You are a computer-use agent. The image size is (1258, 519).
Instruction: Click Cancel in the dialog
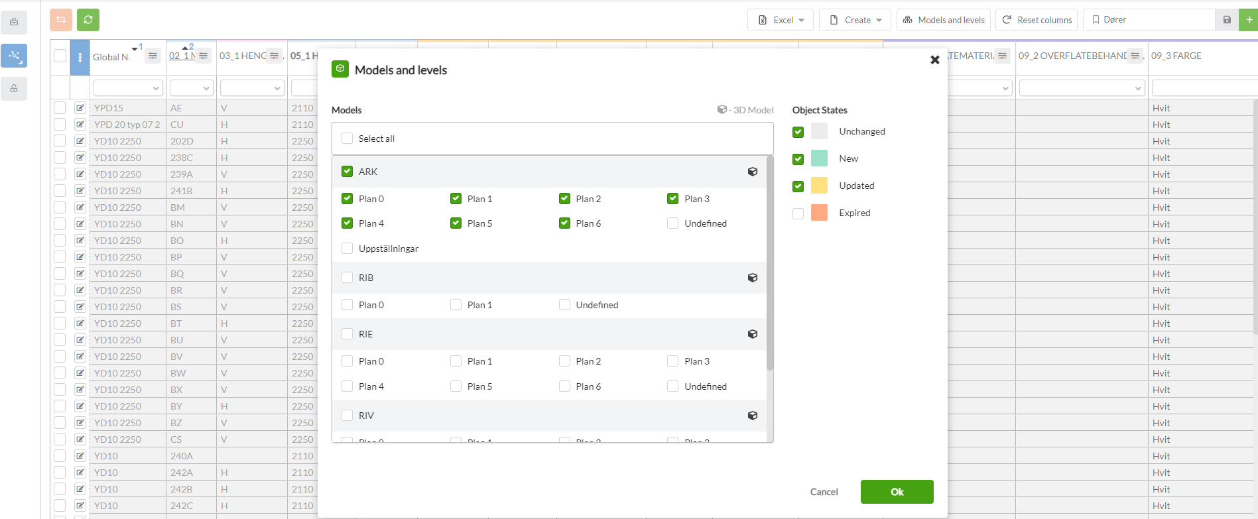click(824, 492)
